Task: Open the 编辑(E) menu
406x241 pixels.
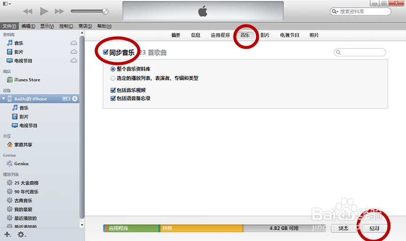Action: pyautogui.click(x=28, y=26)
